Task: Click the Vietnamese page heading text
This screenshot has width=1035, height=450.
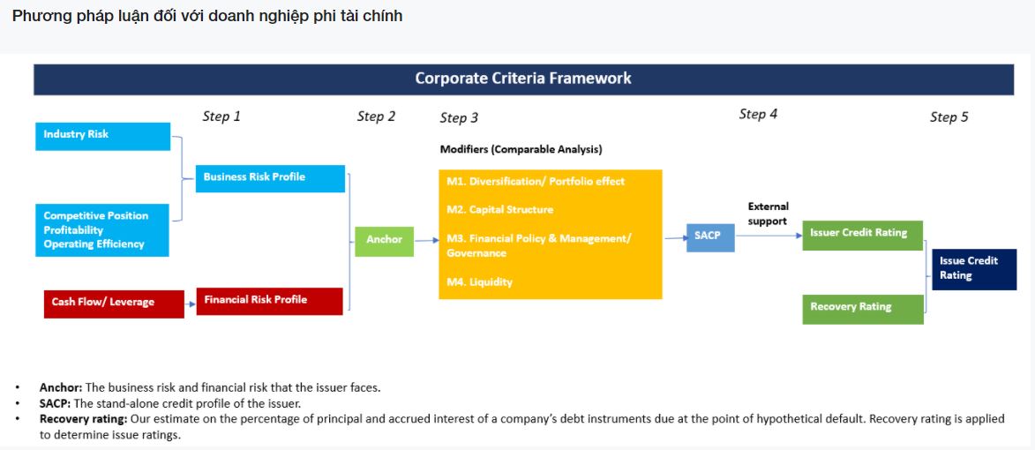Action: click(x=207, y=17)
